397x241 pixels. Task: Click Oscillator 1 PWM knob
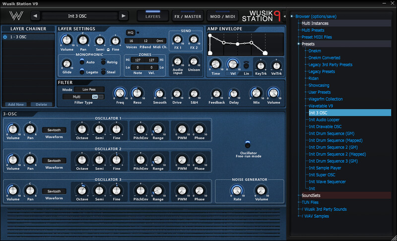(182, 130)
